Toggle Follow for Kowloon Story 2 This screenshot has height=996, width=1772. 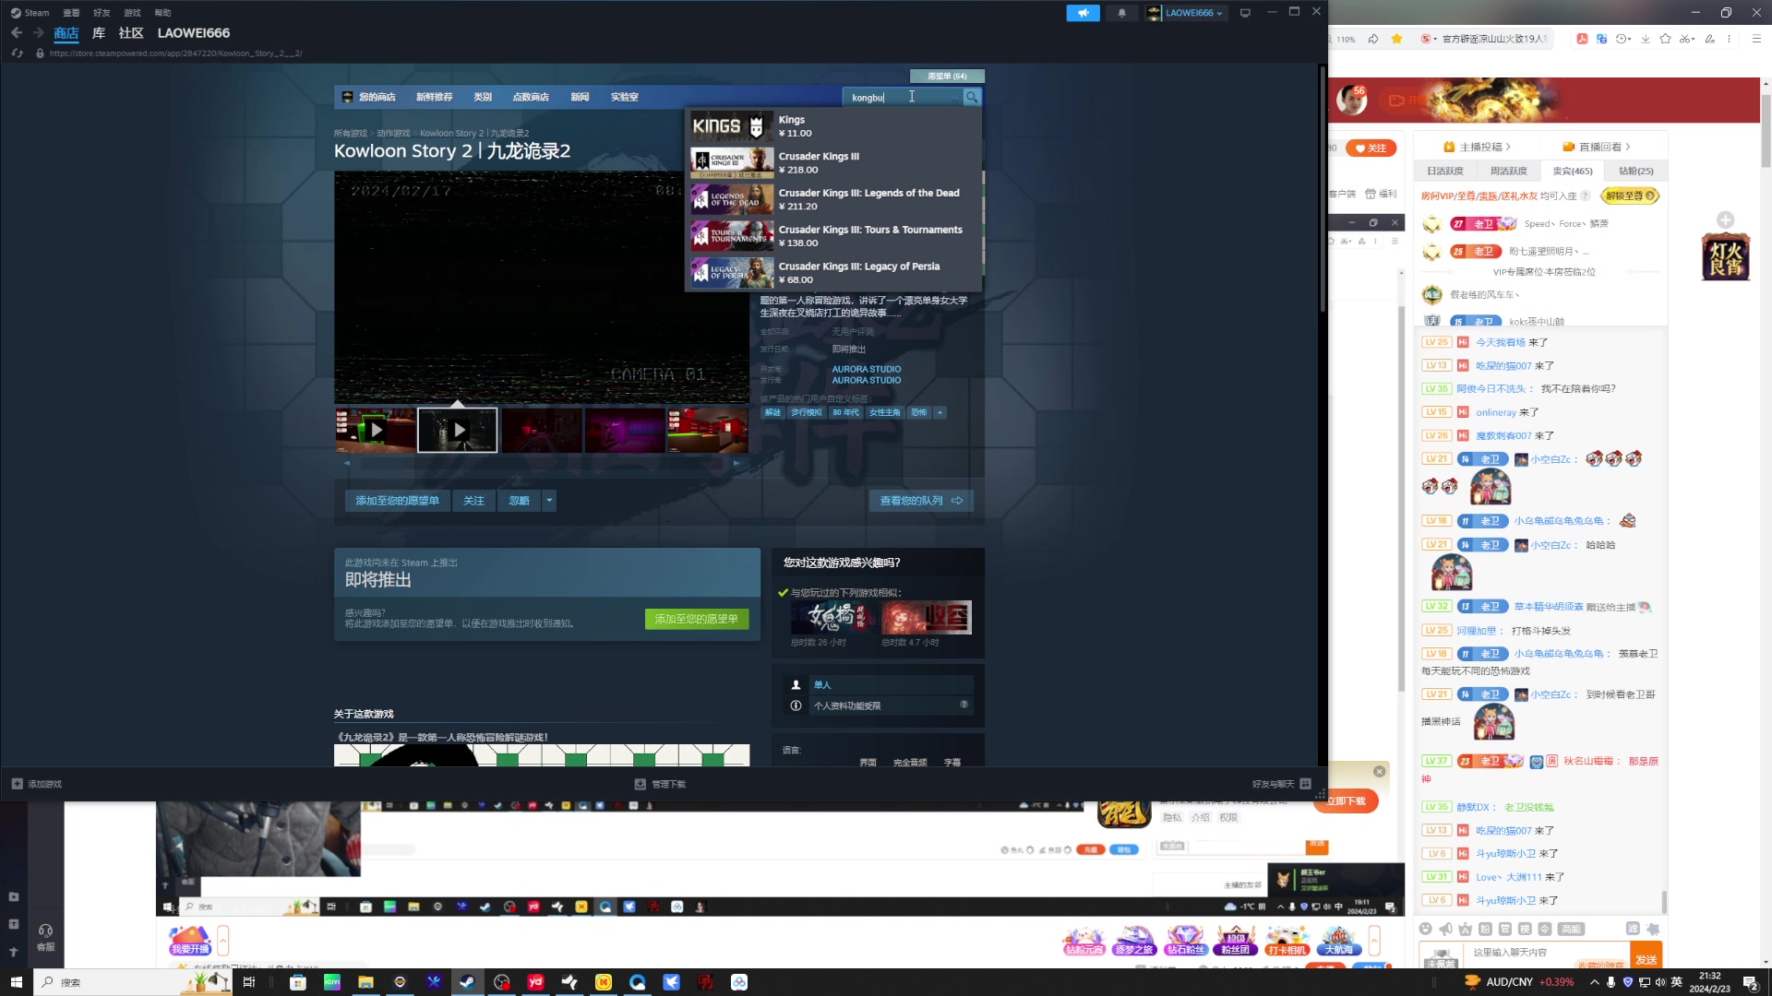point(473,501)
